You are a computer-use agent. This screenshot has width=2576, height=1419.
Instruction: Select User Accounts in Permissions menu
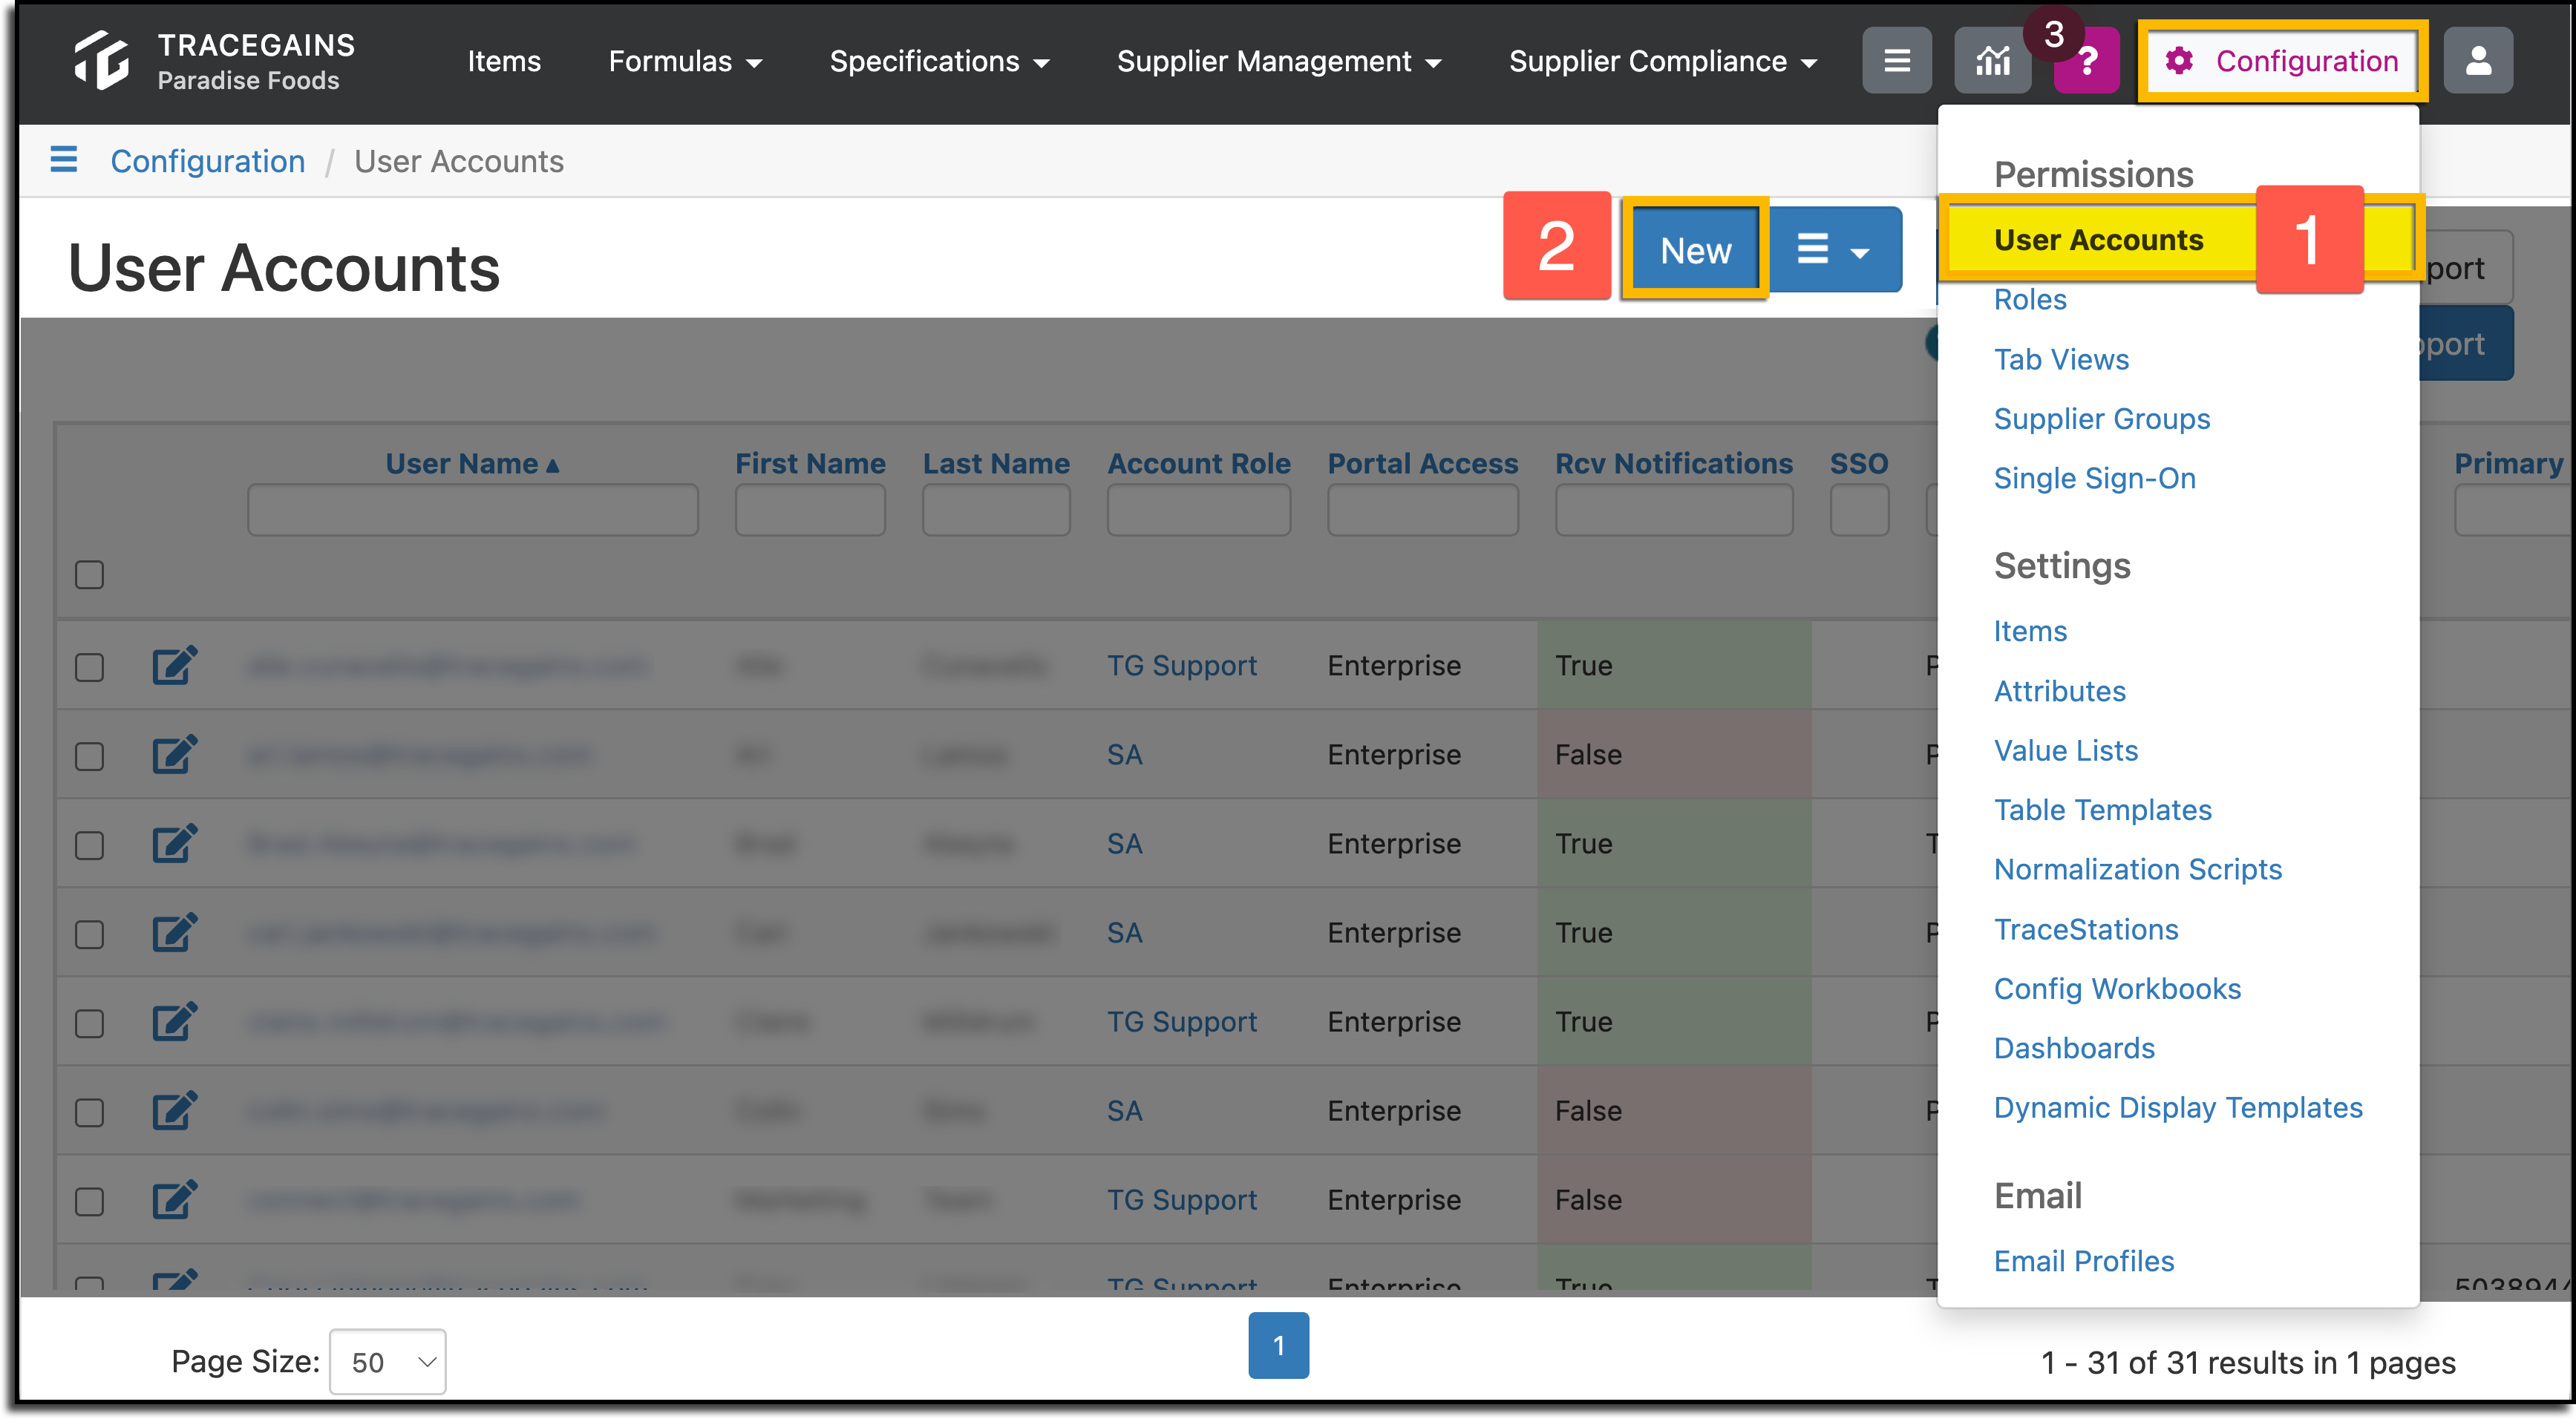click(2098, 240)
